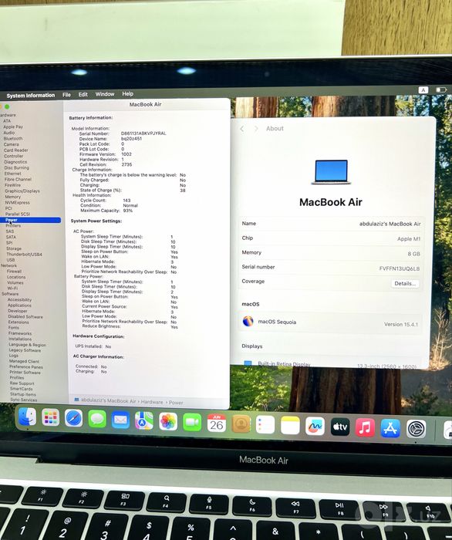Click the Coverage Details button

click(x=405, y=283)
